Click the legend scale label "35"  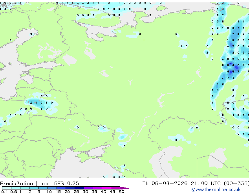point(94,191)
